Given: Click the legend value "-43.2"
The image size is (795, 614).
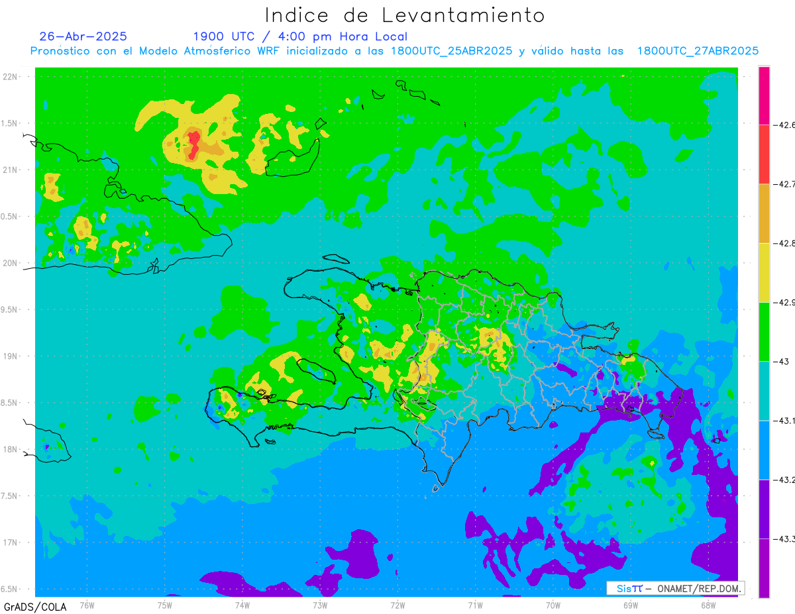Looking at the screenshot, I should coord(784,480).
